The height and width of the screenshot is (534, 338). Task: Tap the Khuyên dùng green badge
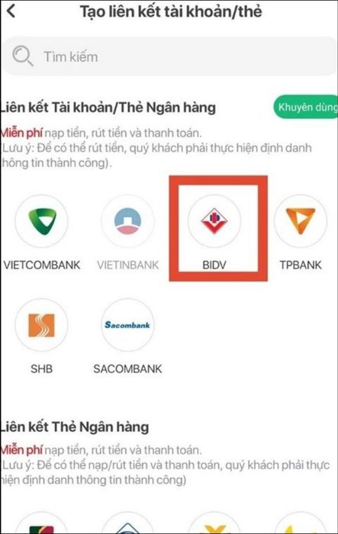(306, 107)
